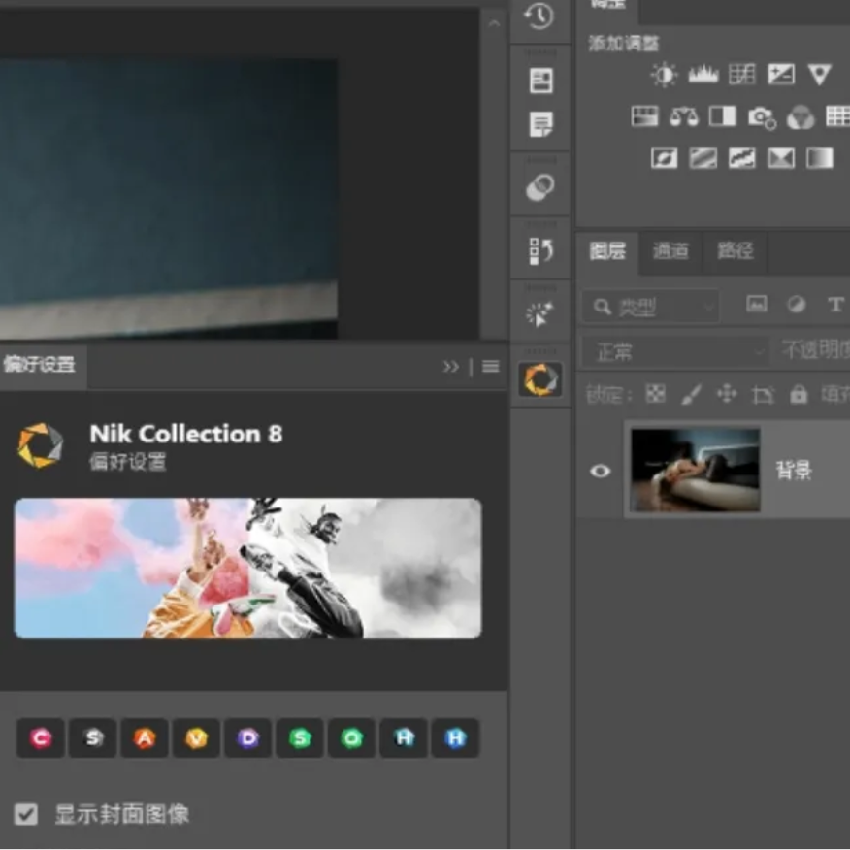The height and width of the screenshot is (850, 850).
Task: Switch to the 图层 tab
Action: pyautogui.click(x=607, y=251)
